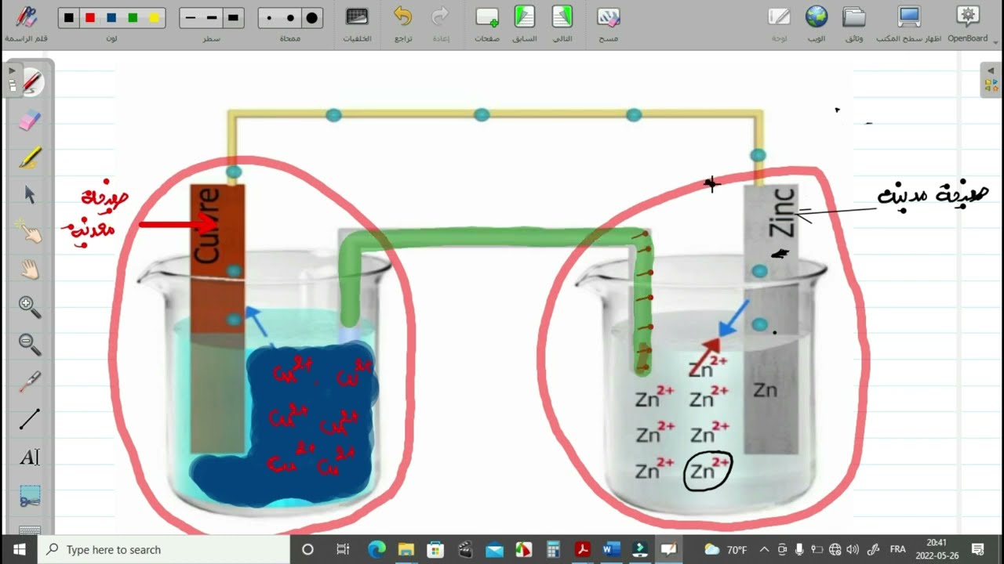This screenshot has width=1004, height=564.
Task: Click the zoom out magnifier tool
Action: (30, 345)
